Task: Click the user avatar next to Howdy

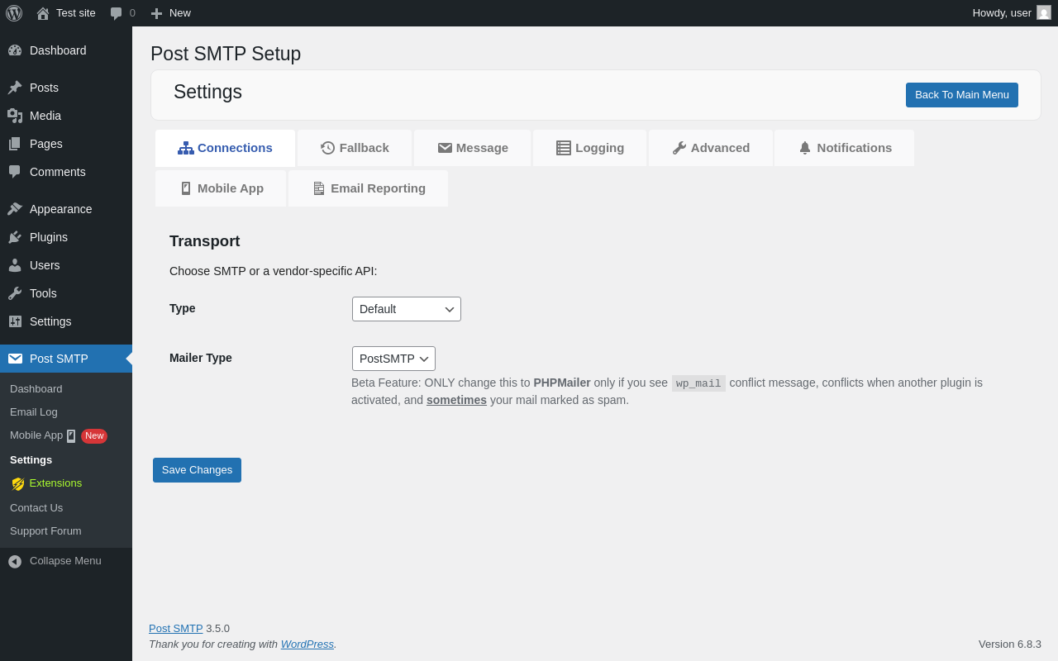Action: tap(1044, 13)
